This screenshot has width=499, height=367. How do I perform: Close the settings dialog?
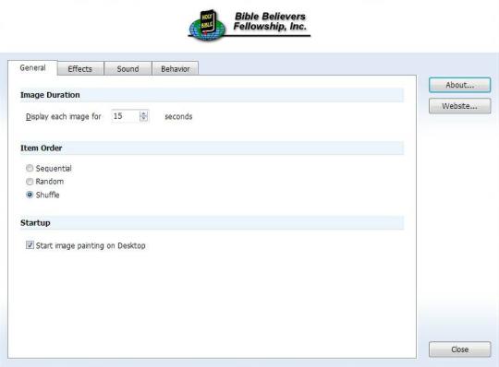[x=459, y=349]
